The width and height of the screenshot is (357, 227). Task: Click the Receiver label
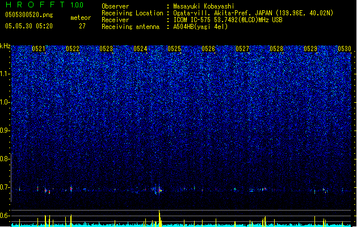pos(115,20)
